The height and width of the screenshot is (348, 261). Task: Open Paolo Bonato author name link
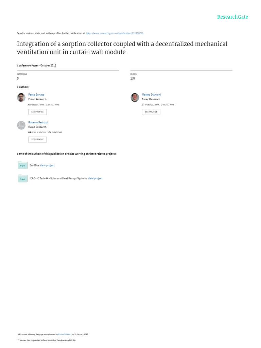point(36,94)
